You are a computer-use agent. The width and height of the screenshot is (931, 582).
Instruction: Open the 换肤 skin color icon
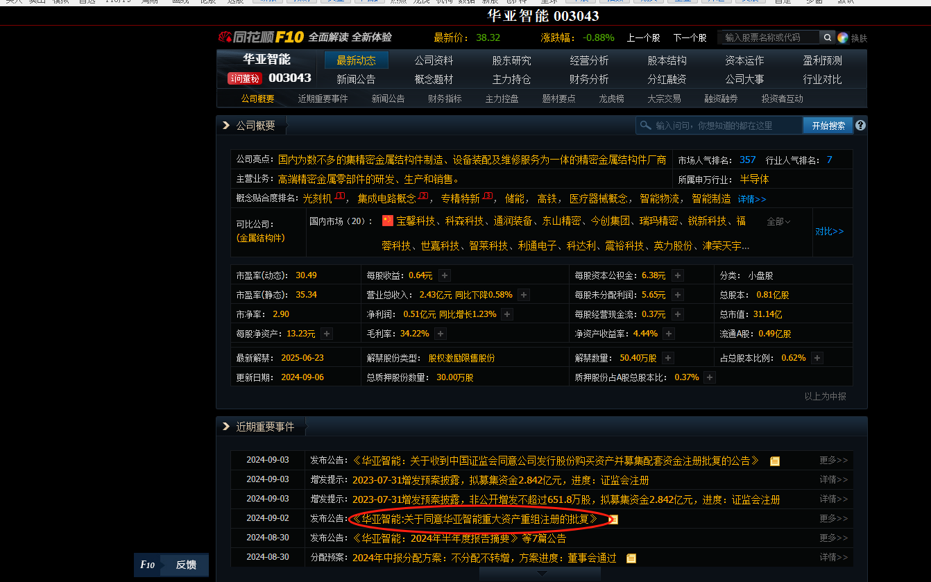point(843,37)
